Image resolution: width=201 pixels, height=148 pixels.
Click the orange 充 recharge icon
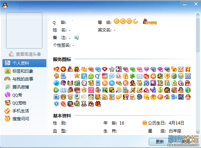coord(126,83)
